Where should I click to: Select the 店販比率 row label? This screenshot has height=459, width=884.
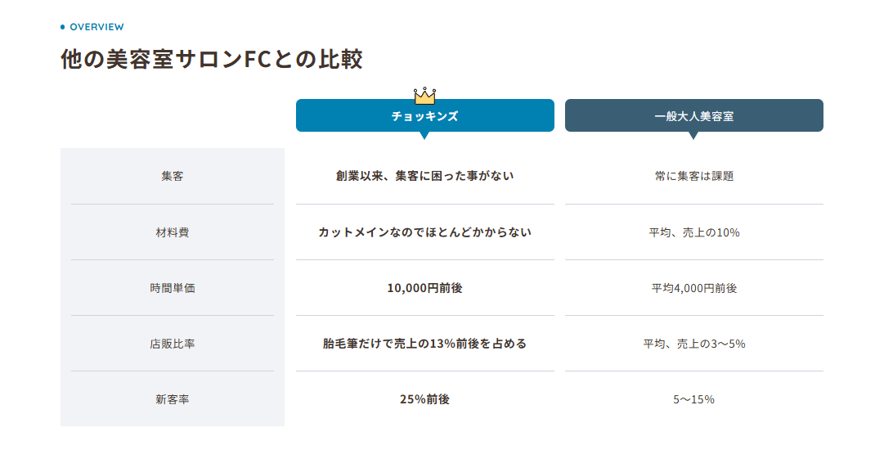173,344
